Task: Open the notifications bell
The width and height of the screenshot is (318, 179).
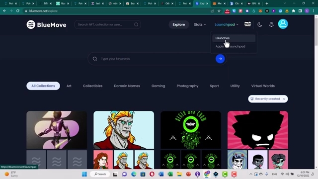Action: point(271,24)
